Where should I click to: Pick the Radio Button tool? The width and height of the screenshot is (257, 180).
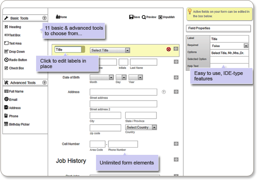click(16, 60)
